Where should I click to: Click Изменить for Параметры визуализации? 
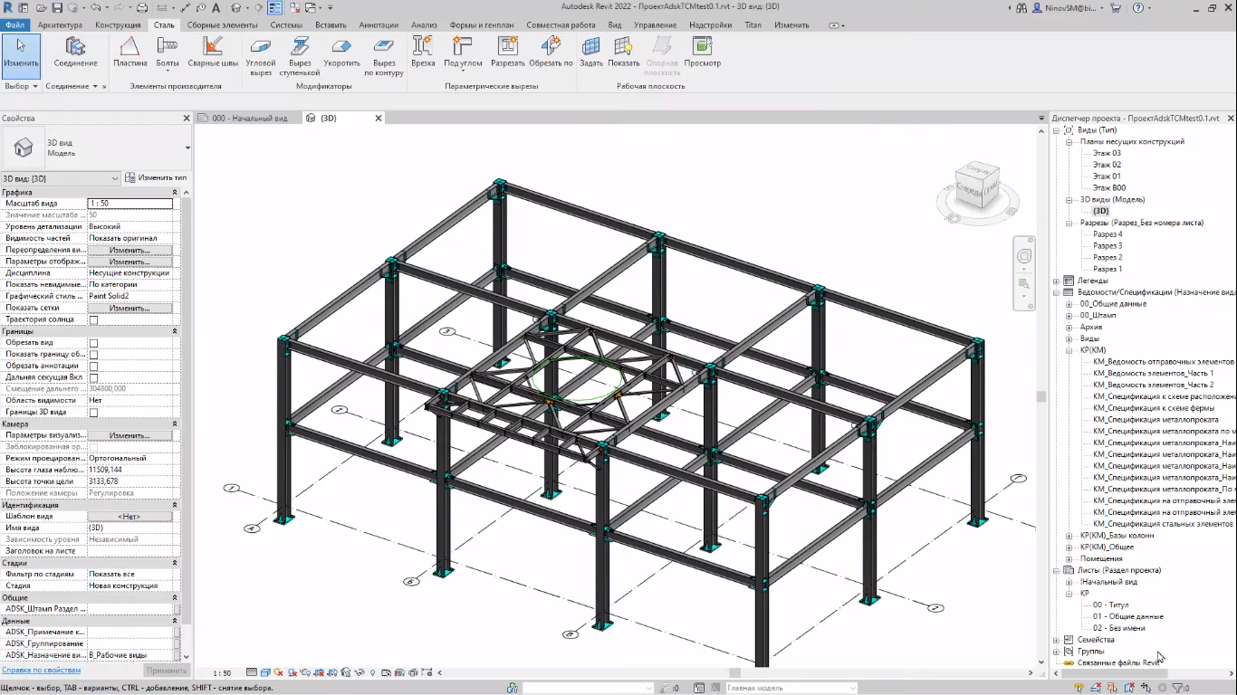click(x=129, y=436)
